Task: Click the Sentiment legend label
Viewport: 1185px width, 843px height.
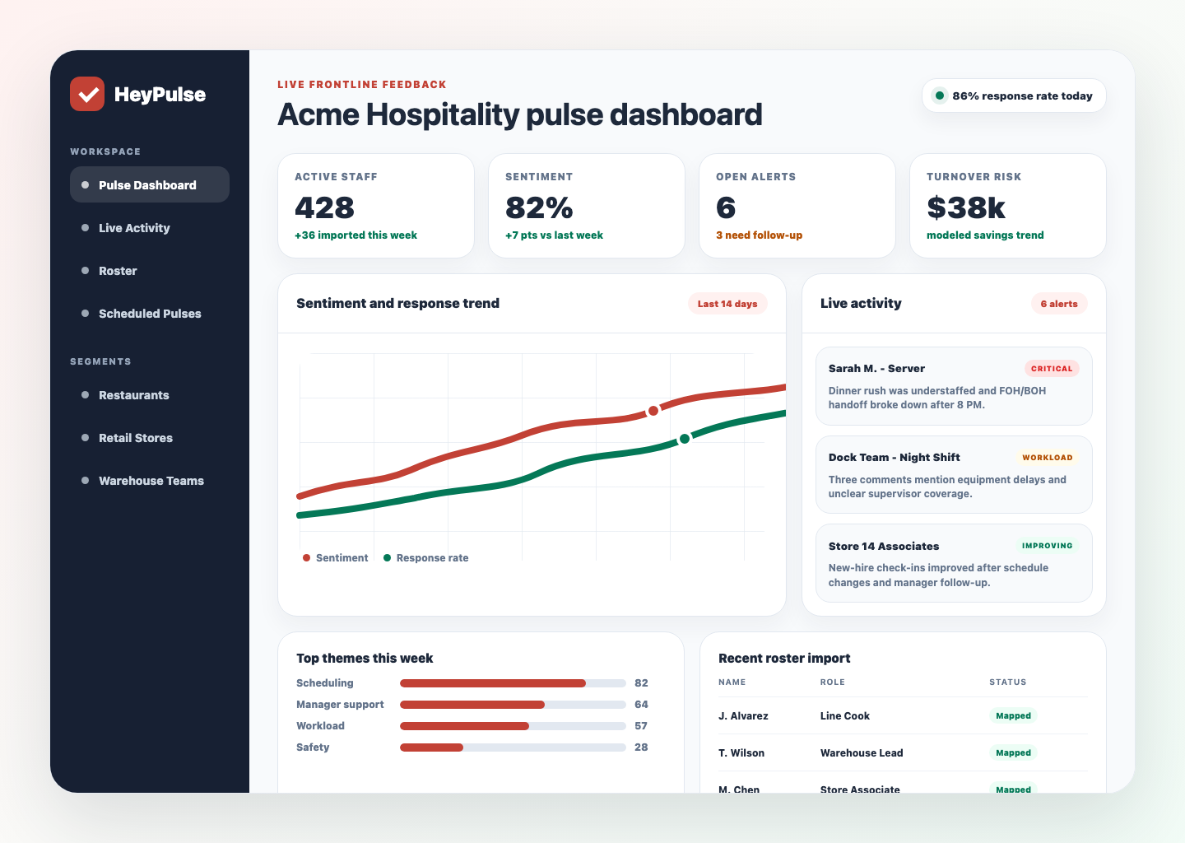Action: pos(342,558)
